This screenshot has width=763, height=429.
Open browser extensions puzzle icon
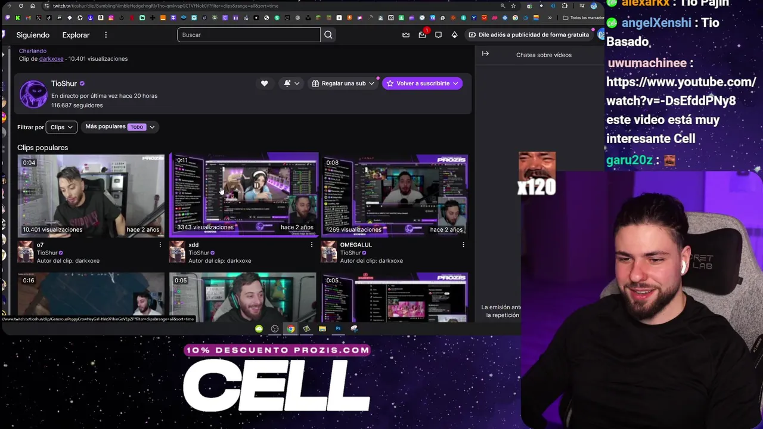(565, 6)
